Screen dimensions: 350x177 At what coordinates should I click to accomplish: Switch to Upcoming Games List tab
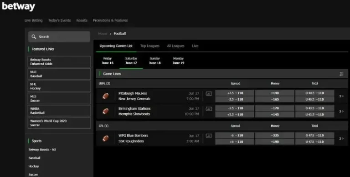[x=116, y=46]
